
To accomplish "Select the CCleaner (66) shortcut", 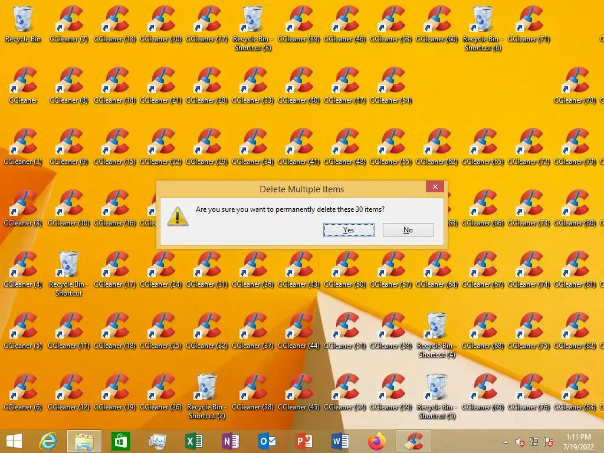I will point(482,208).
